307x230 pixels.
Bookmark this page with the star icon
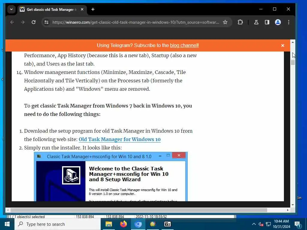(225, 22)
